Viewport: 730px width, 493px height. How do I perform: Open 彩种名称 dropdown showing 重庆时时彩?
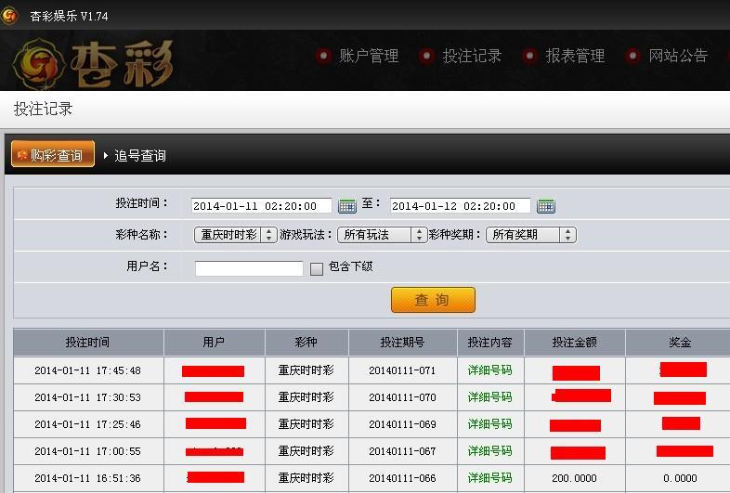click(236, 235)
